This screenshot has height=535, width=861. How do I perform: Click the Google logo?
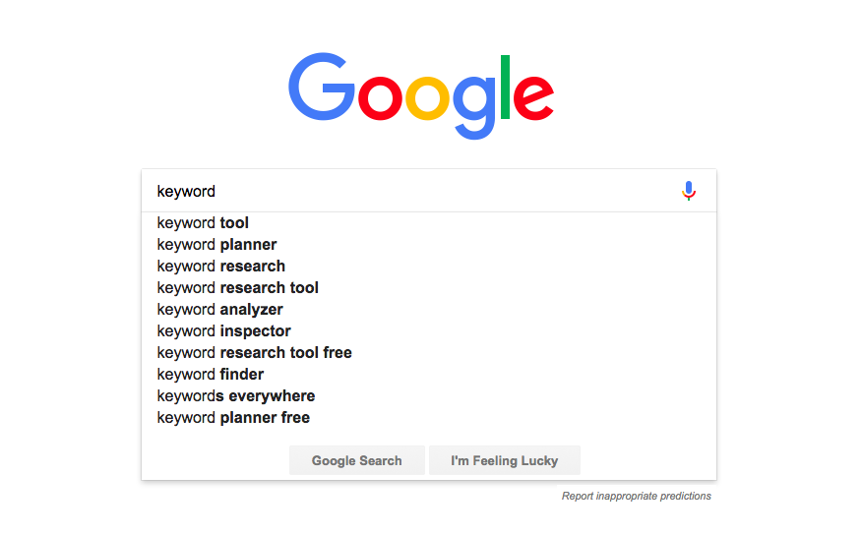coord(421,95)
